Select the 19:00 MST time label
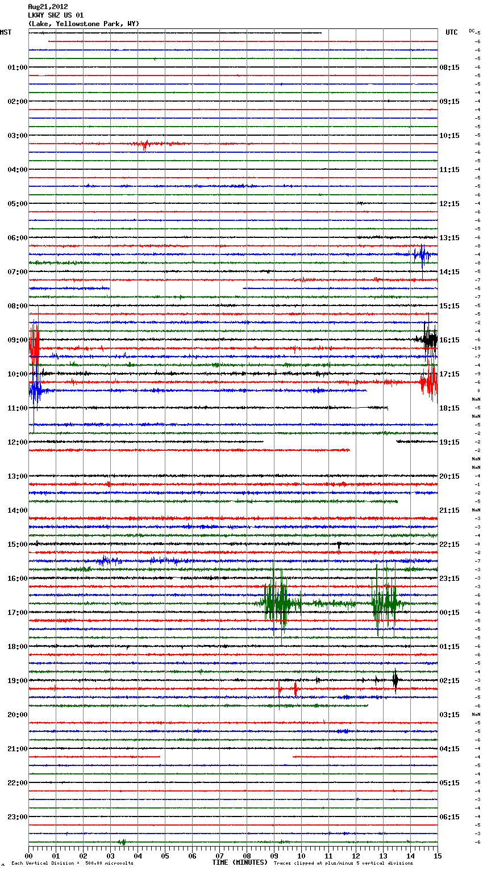Image resolution: width=483 pixels, height=871 pixels. click(17, 681)
